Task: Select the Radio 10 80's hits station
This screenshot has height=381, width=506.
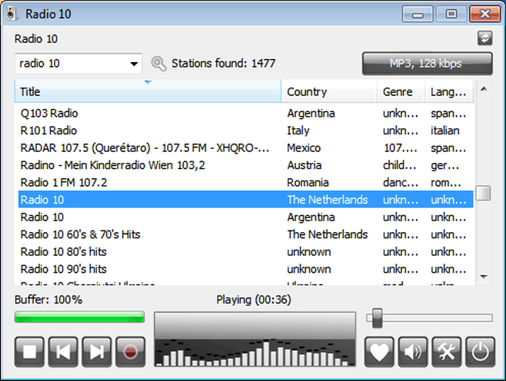Action: click(x=64, y=252)
